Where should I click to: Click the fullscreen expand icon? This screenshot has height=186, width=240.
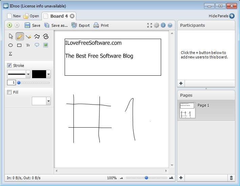[x=150, y=25]
